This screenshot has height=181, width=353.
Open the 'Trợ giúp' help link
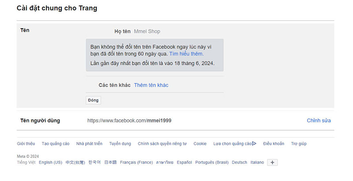coord(299,144)
